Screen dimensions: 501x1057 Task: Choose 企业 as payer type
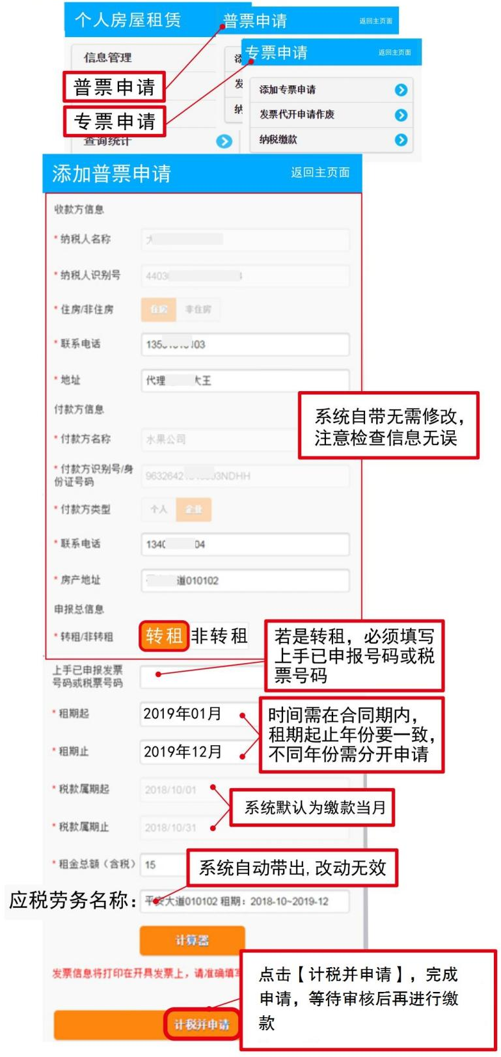(x=193, y=510)
